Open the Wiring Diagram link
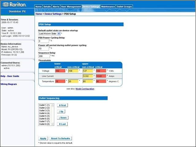The width and height of the screenshot is (196, 147). click(x=9, y=84)
